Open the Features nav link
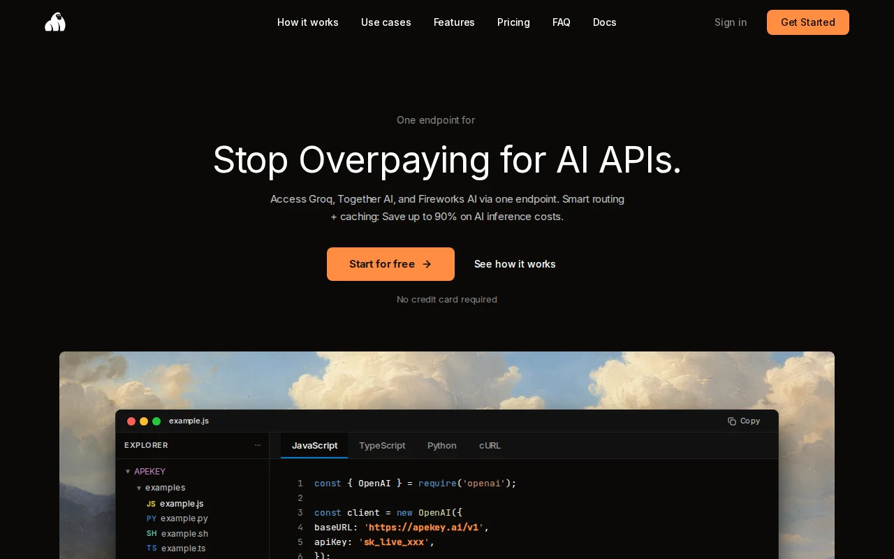Screen dimensions: 894x559 pos(454,22)
